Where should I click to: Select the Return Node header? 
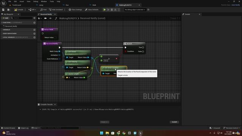[x=50, y=29]
